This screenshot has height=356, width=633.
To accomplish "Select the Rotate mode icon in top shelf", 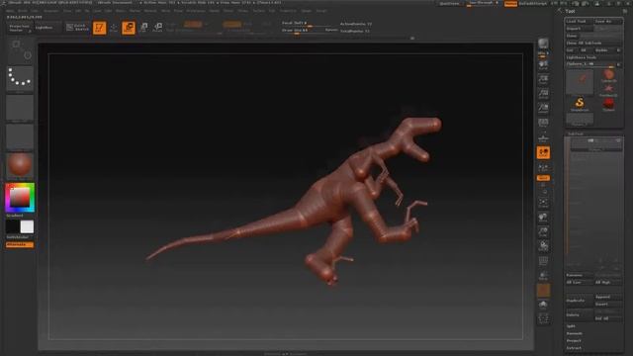I will [158, 28].
